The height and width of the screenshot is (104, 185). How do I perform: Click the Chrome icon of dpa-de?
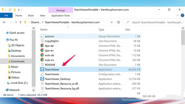click(x=42, y=46)
